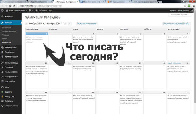196x114 pixels.
Task: Click the WordPress logo icon in admin bar
Action: coord(2,11)
